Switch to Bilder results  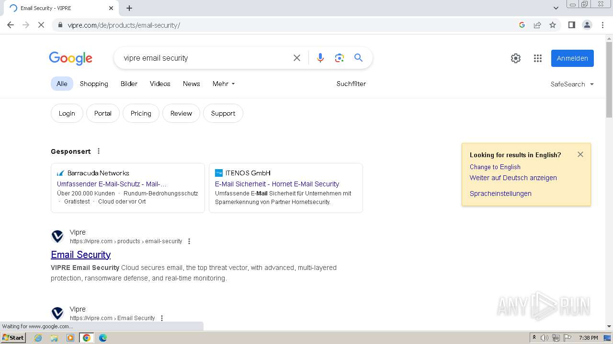pos(129,84)
